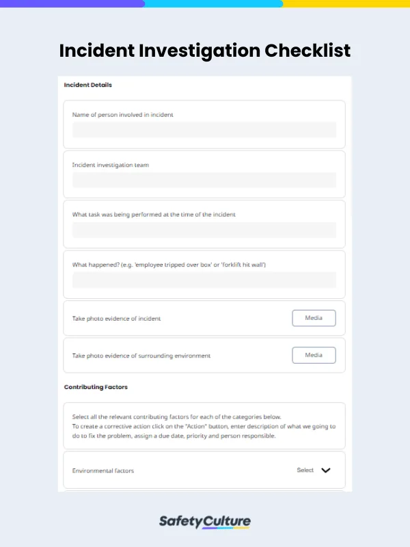This screenshot has width=410, height=547.
Task: Click the Incident investigation team text box
Action: tap(204, 181)
